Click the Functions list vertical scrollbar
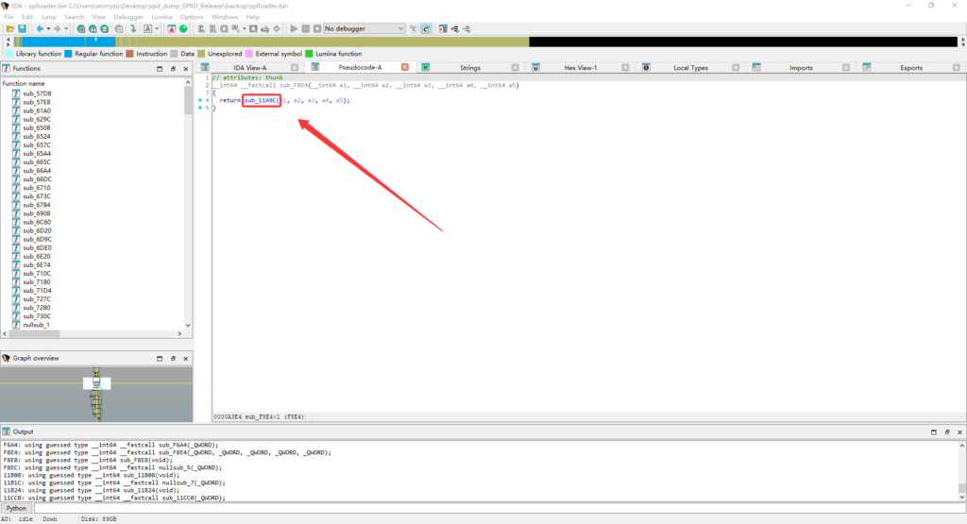 coord(188,203)
